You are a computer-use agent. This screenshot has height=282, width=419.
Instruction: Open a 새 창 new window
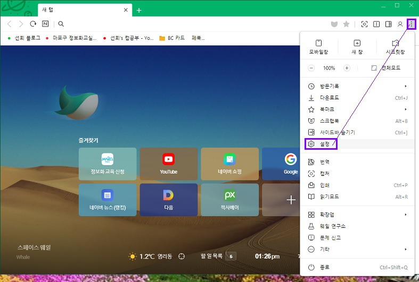point(357,47)
